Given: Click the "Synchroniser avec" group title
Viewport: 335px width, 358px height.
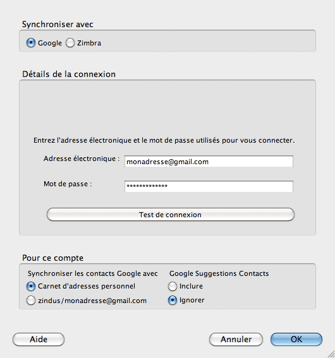Looking at the screenshot, I should click(58, 24).
